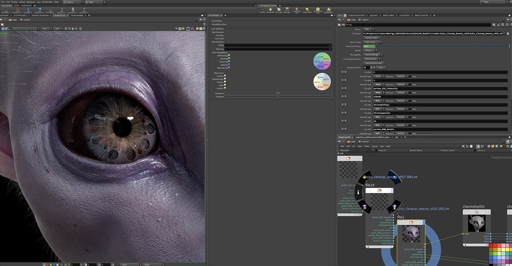The height and width of the screenshot is (266, 512).
Task: Open the Incoming Colorspace dropdown
Action: [x=372, y=59]
